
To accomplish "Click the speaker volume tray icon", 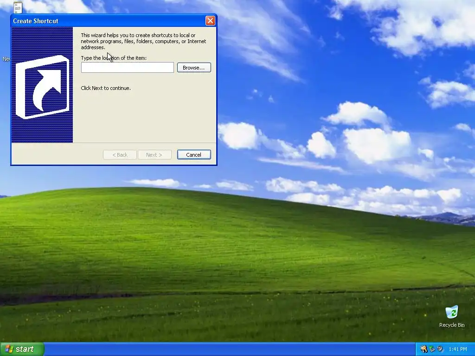I will [x=440, y=349].
